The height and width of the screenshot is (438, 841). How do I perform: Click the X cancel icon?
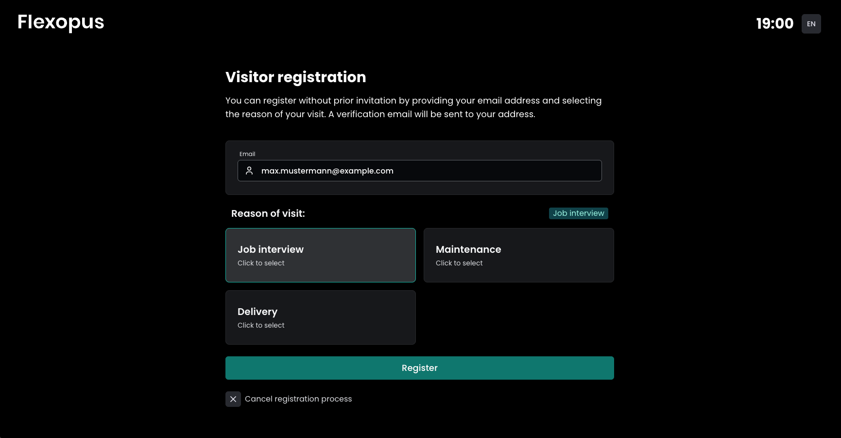pos(233,399)
